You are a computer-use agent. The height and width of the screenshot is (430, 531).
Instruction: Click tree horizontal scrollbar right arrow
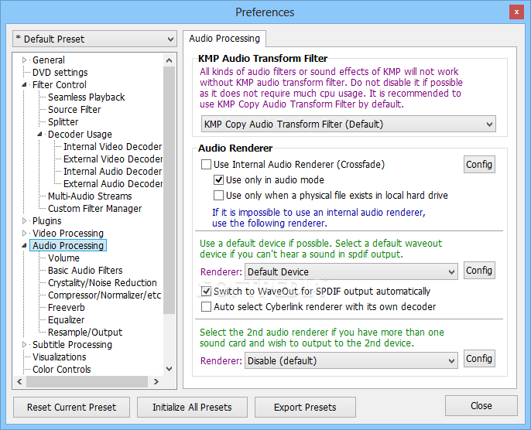156,382
